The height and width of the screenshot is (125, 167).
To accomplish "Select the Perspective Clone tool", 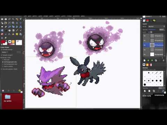I will tap(21, 34).
